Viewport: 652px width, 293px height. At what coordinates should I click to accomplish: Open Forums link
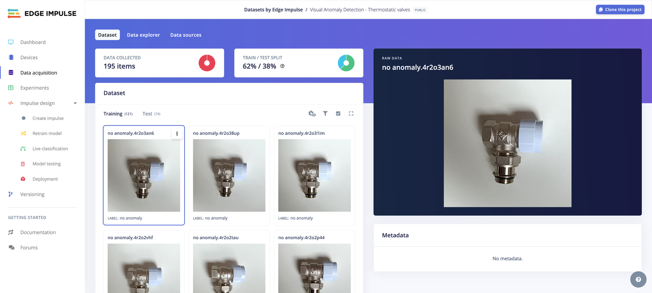click(x=29, y=247)
